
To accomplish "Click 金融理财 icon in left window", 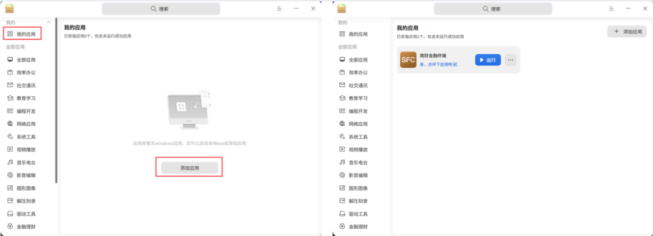I will (x=10, y=226).
